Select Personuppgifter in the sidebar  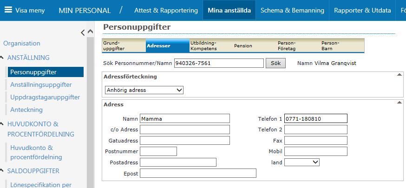pos(46,72)
